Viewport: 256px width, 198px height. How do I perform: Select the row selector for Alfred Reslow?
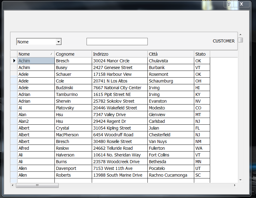click(x=14, y=148)
